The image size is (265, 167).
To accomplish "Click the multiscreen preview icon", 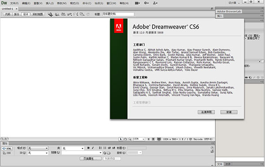I will (x=50, y=15).
